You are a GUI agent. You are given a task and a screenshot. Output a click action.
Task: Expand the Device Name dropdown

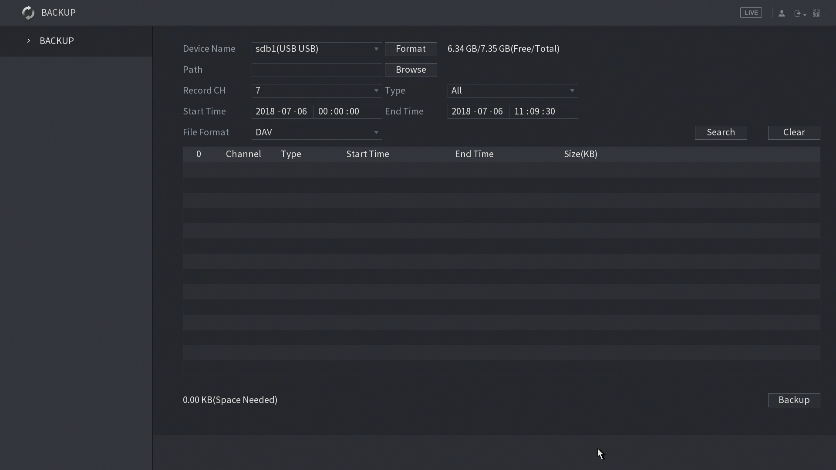coord(317,49)
